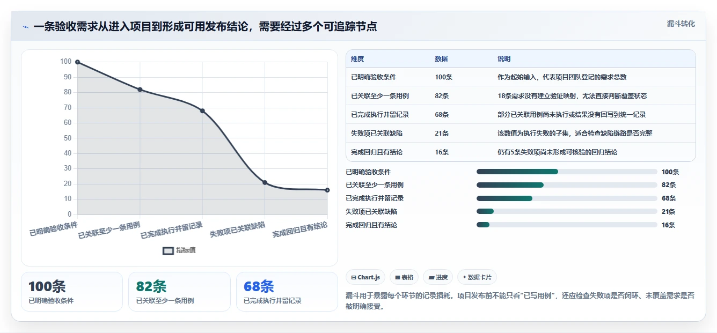This screenshot has height=333, width=717.
Task: Click x-axis label 已关联至少一条用例 in chart
Action: pos(109,230)
